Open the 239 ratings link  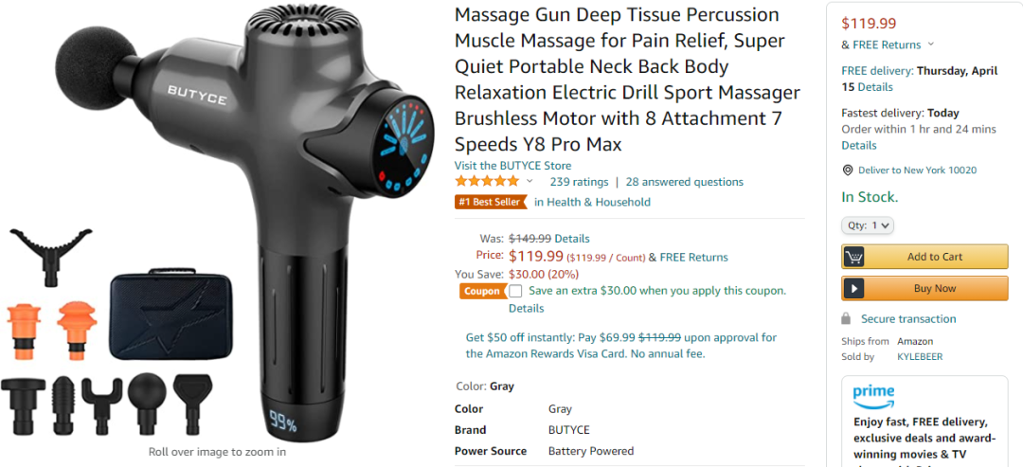pos(579,182)
